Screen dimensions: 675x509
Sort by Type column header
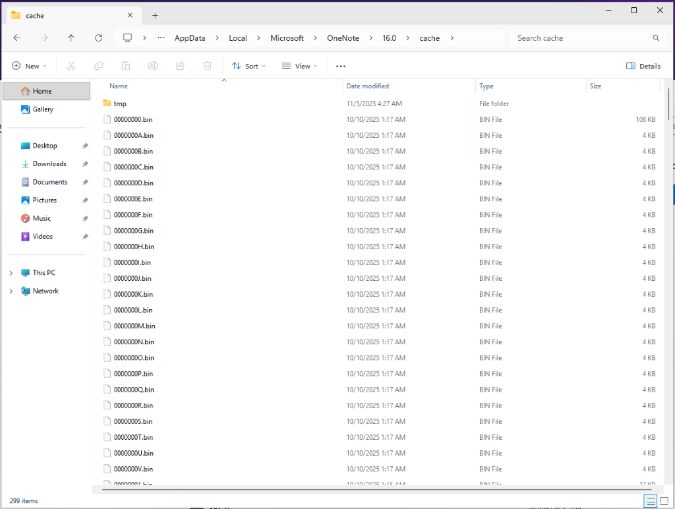(x=486, y=86)
